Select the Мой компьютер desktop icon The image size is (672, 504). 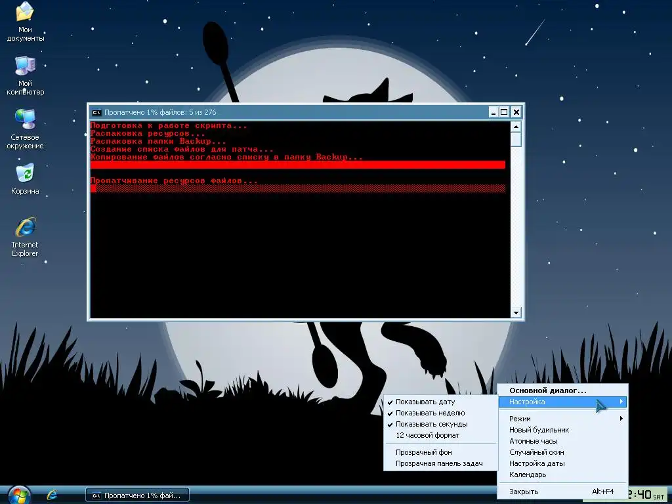[x=25, y=75]
